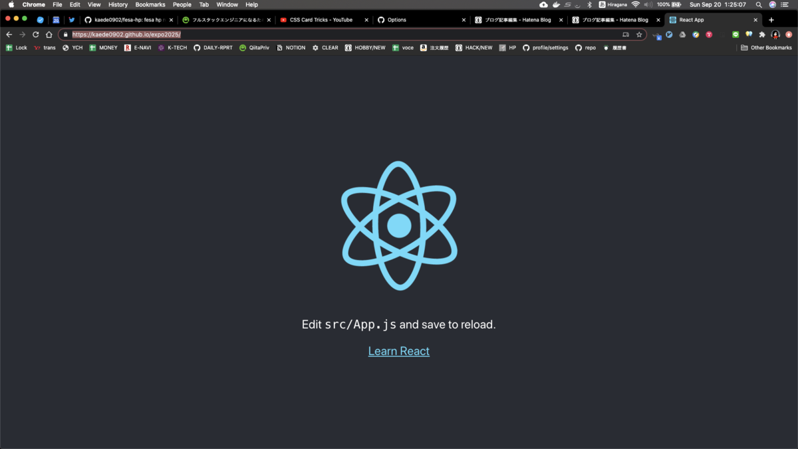
Task: Open the Wi-Fi status menu
Action: pos(635,5)
